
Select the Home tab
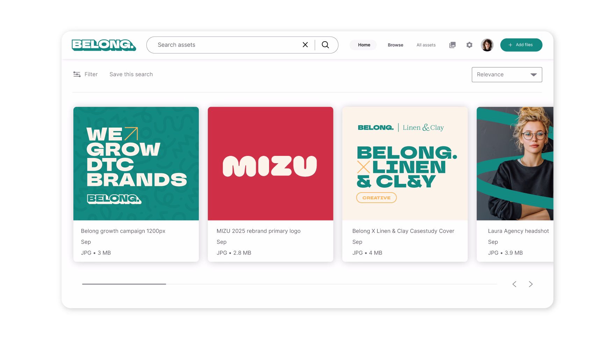click(364, 45)
